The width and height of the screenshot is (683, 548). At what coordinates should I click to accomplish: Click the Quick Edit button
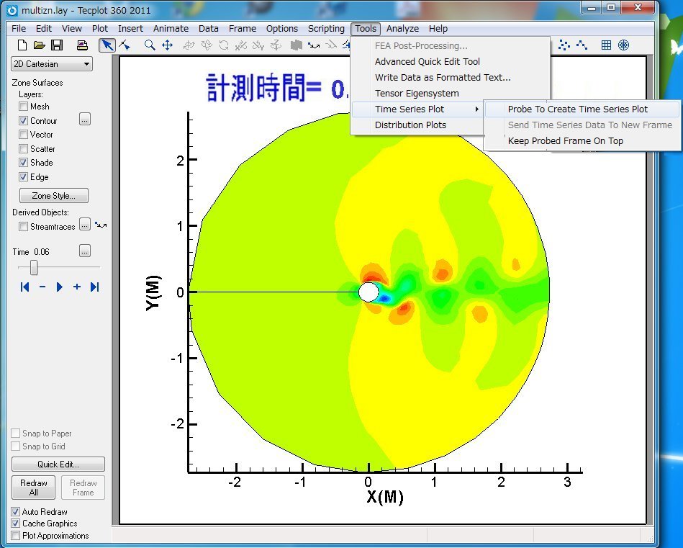pos(58,464)
